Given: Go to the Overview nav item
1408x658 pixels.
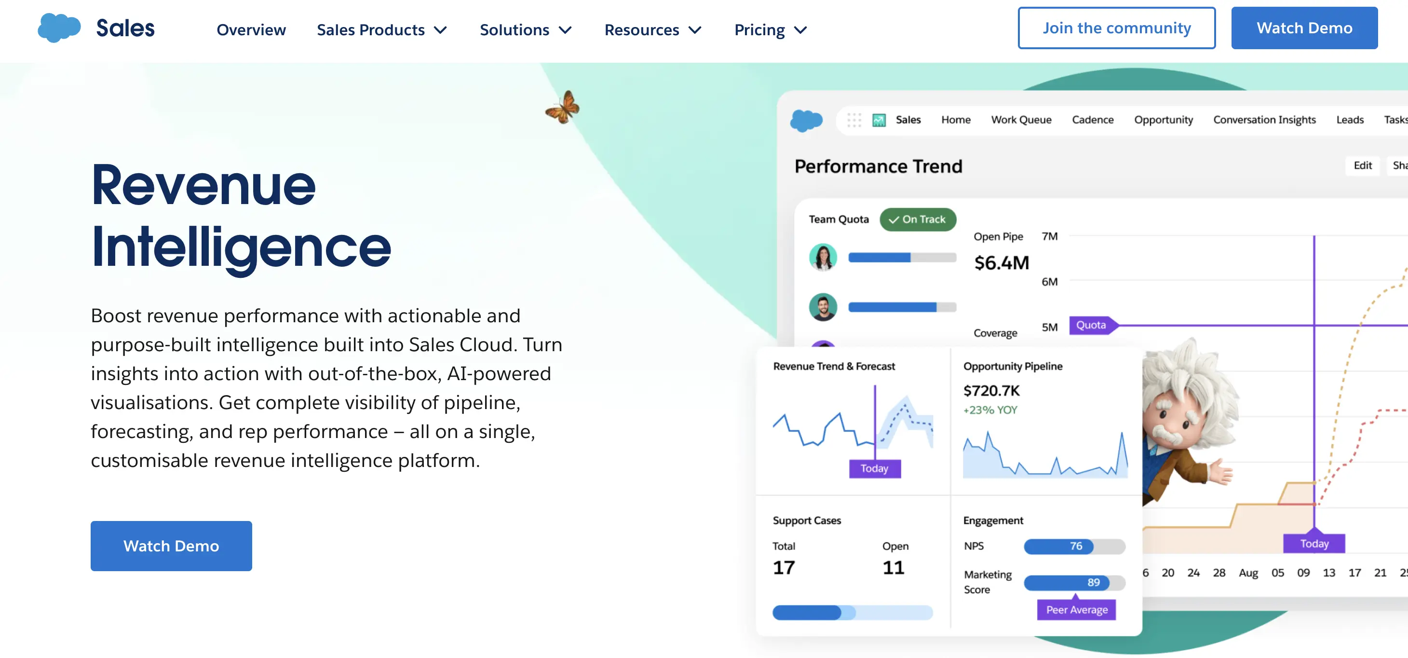Looking at the screenshot, I should (x=251, y=29).
